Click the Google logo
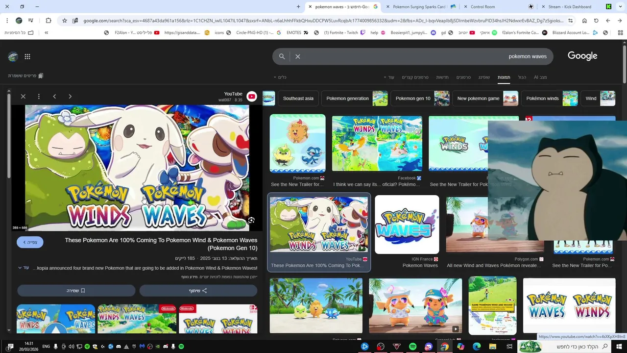The image size is (627, 353). [x=582, y=56]
